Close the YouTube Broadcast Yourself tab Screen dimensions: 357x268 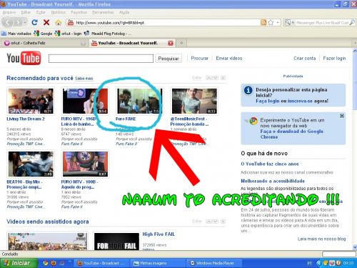pyautogui.click(x=171, y=43)
